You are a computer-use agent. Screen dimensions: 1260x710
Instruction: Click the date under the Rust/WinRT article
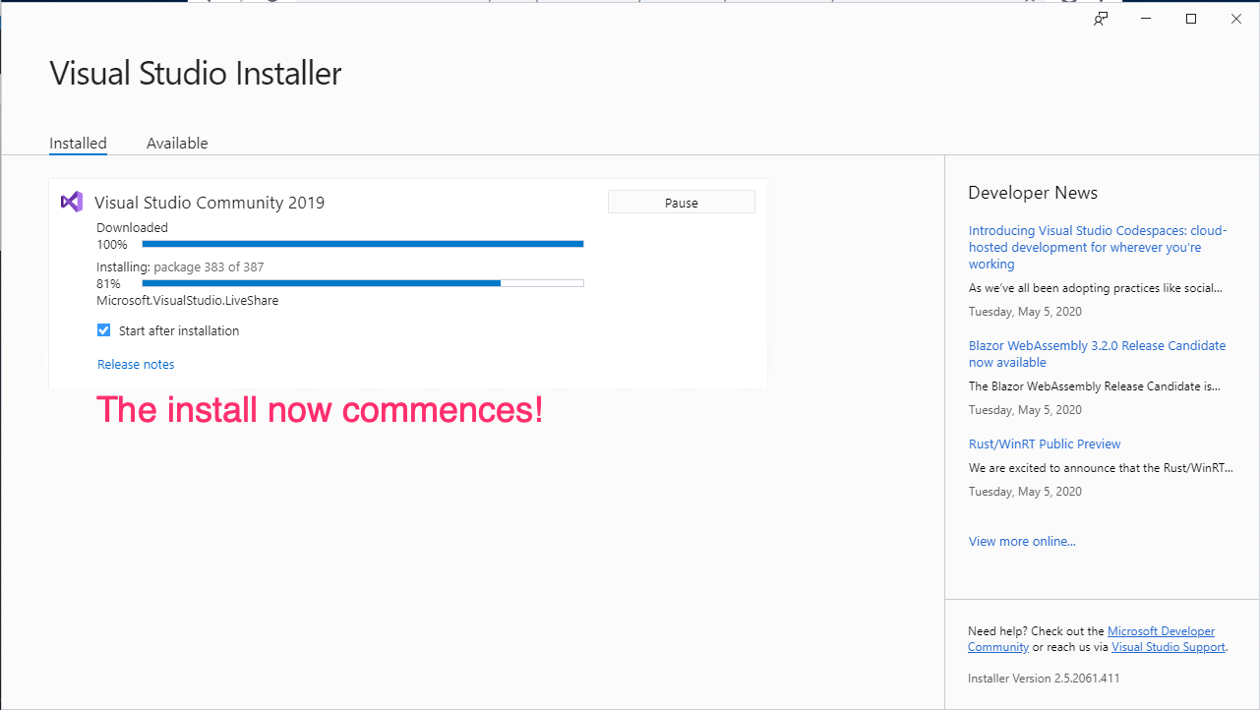tap(1025, 492)
